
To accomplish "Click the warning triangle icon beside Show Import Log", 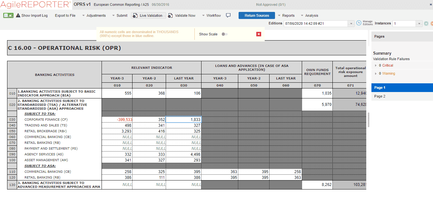I will (18, 15).
